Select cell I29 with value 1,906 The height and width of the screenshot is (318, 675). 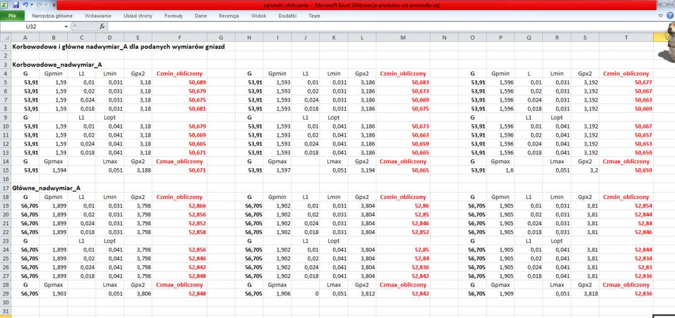tap(277, 294)
